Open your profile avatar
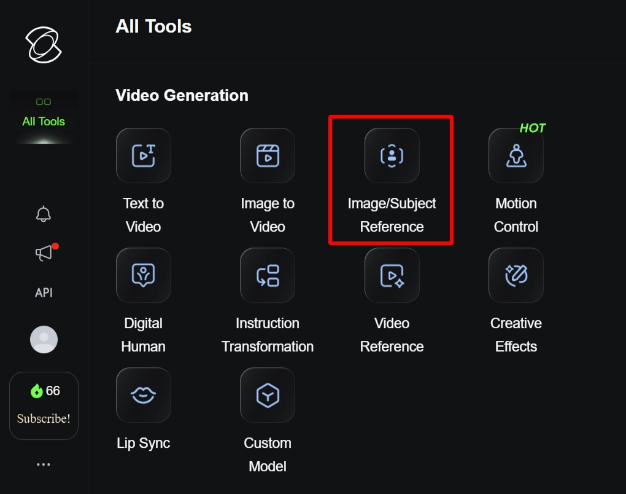 tap(44, 339)
